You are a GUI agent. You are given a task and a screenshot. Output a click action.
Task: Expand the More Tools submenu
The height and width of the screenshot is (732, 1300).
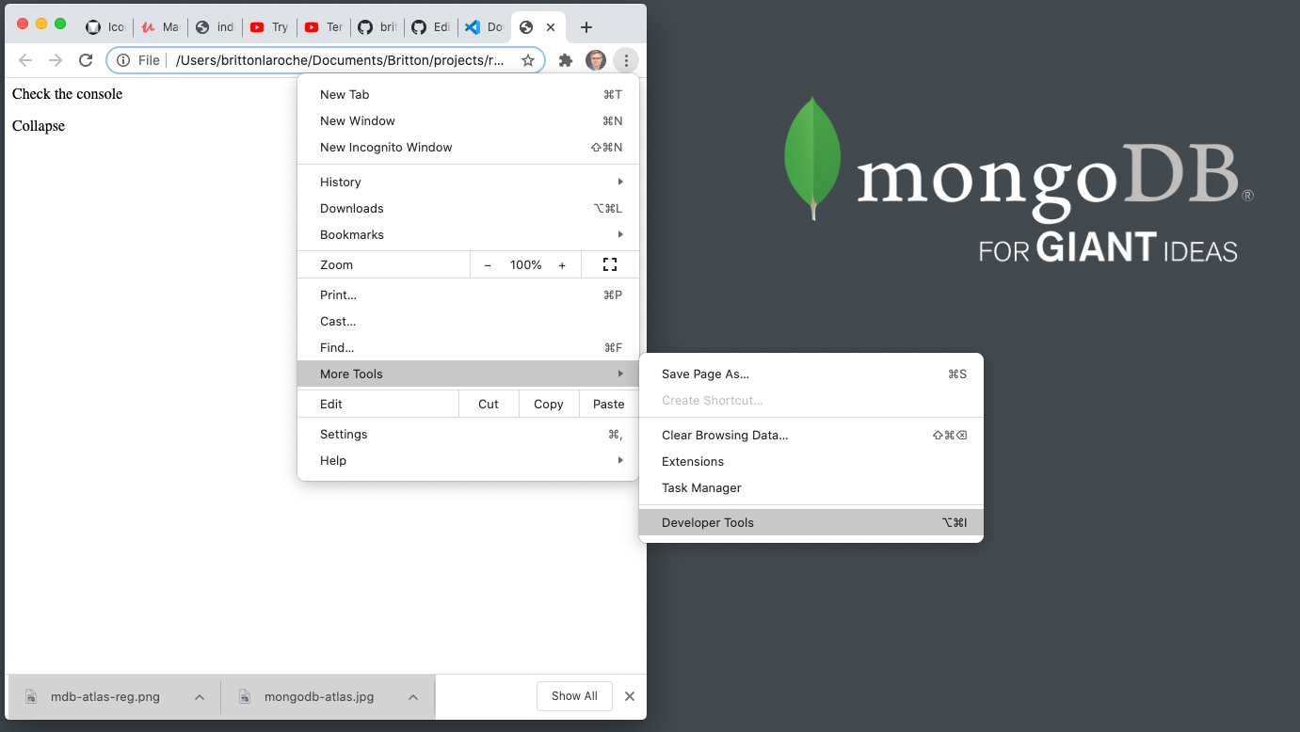[468, 374]
